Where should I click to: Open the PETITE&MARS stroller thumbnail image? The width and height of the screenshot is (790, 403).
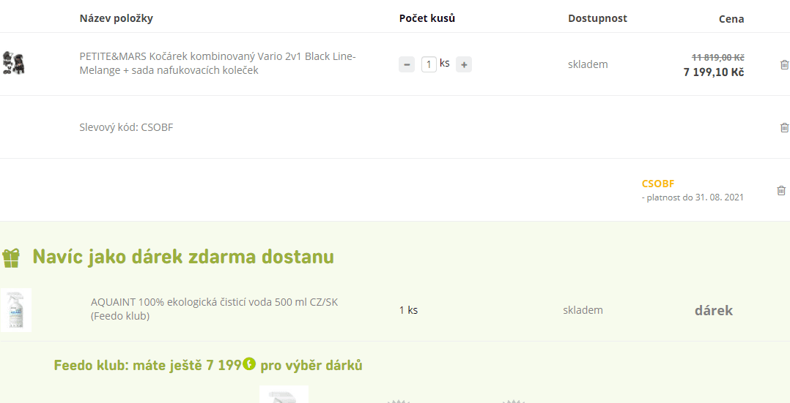(14, 63)
